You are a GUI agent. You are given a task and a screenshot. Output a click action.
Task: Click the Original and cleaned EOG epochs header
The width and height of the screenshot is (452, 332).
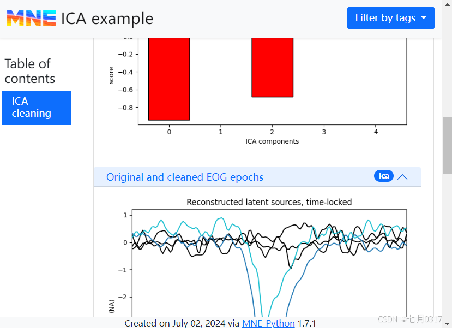pyautogui.click(x=185, y=177)
